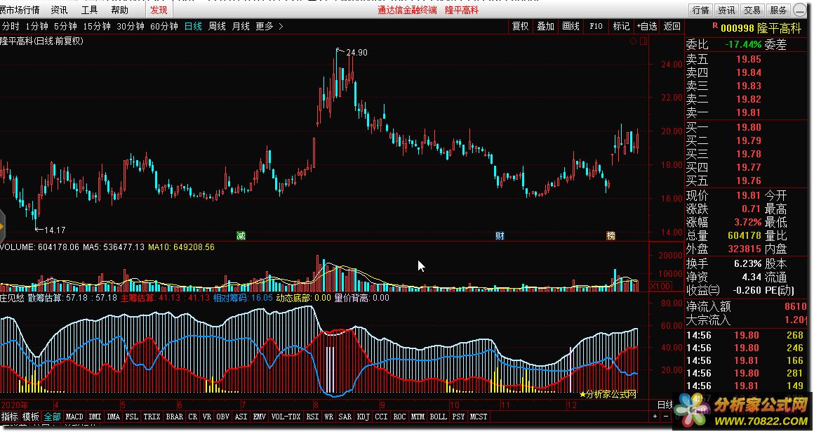Select the 月线 monthly timeframe
This screenshot has width=814, height=432.
(241, 26)
